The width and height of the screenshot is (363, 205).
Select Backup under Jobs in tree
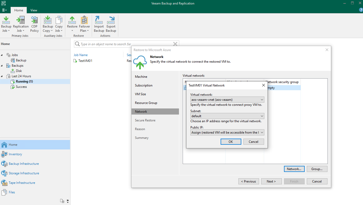coord(21,60)
